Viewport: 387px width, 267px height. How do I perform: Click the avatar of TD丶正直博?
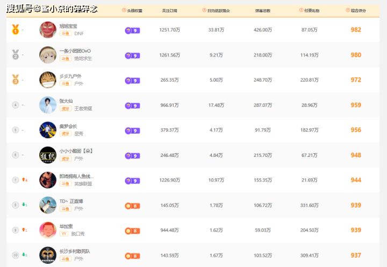point(48,205)
